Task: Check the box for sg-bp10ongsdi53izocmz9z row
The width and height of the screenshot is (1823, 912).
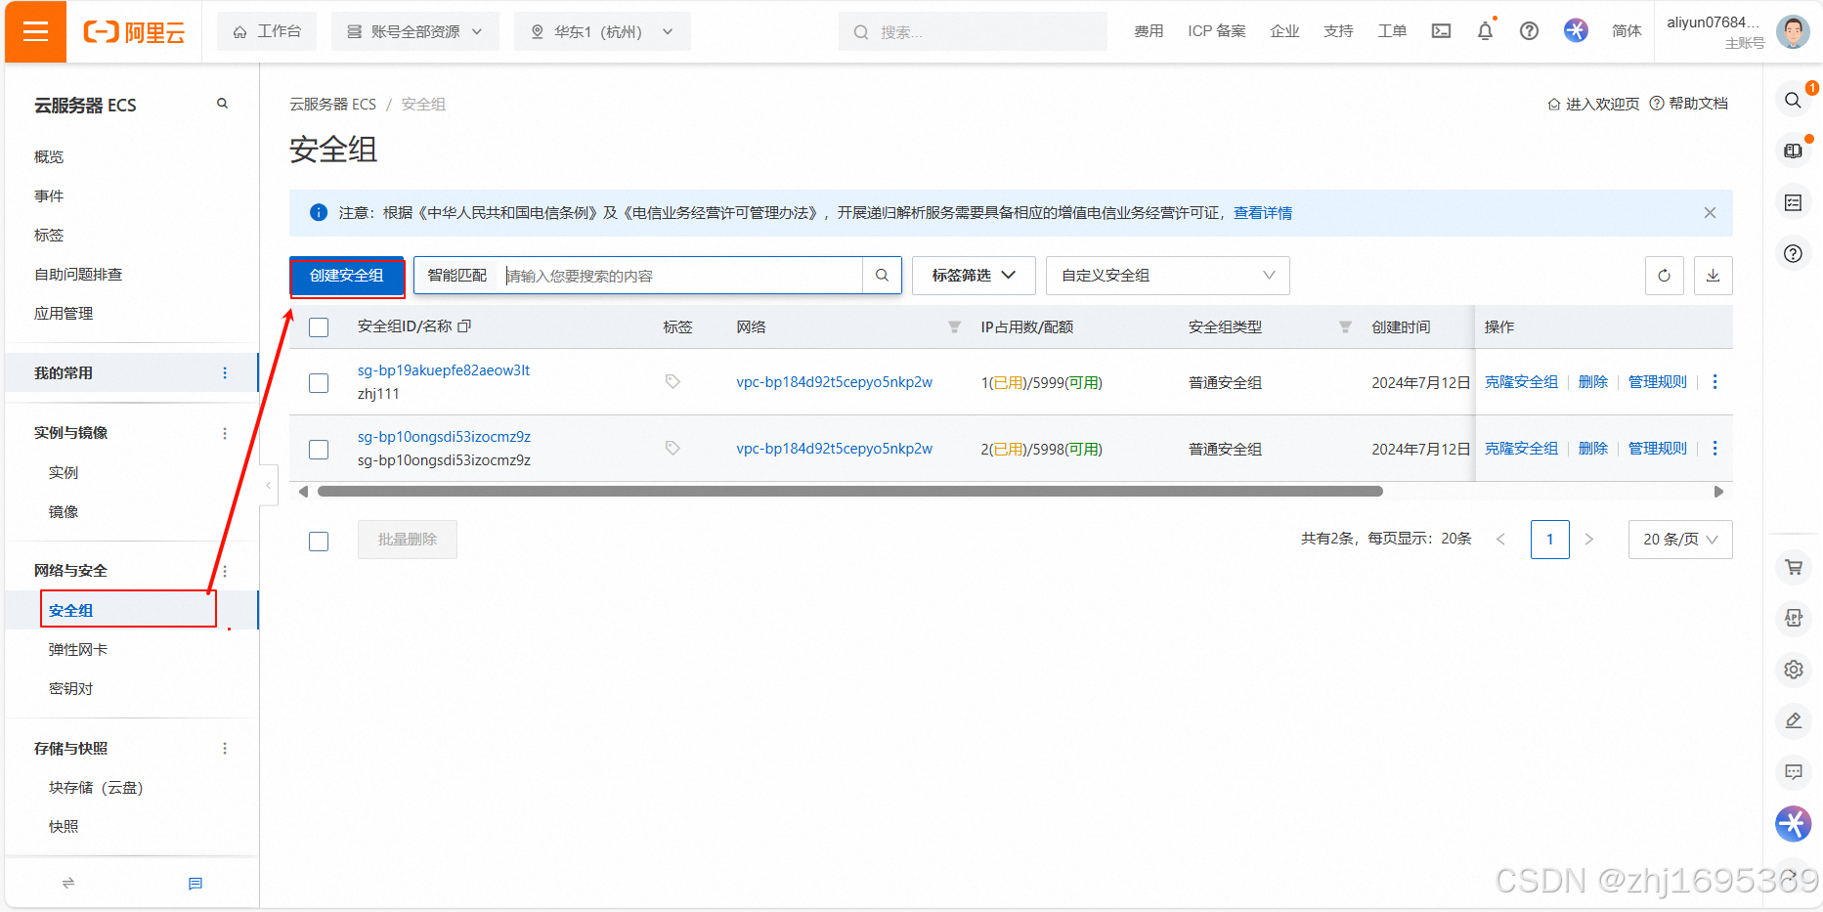Action: tap(319, 450)
